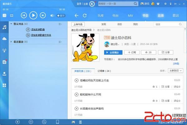The width and height of the screenshot is (187, 125).
Task: Open the 从新到旧 sort dropdown
Action: [x=175, y=71]
